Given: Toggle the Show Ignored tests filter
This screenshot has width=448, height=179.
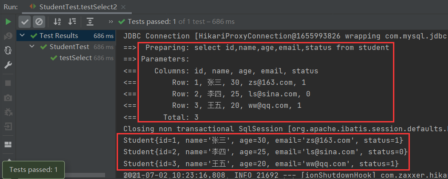Looking at the screenshot, I should pos(39,22).
